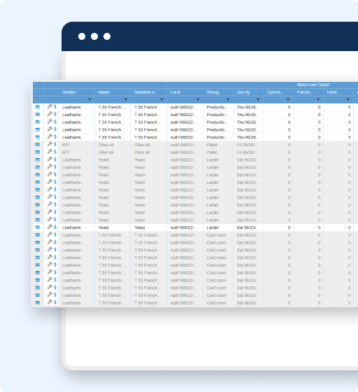Open the Name column filter dropdown
Screen dimensions: 358x392
[126, 99]
